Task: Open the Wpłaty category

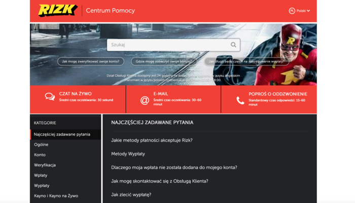Action: click(41, 175)
